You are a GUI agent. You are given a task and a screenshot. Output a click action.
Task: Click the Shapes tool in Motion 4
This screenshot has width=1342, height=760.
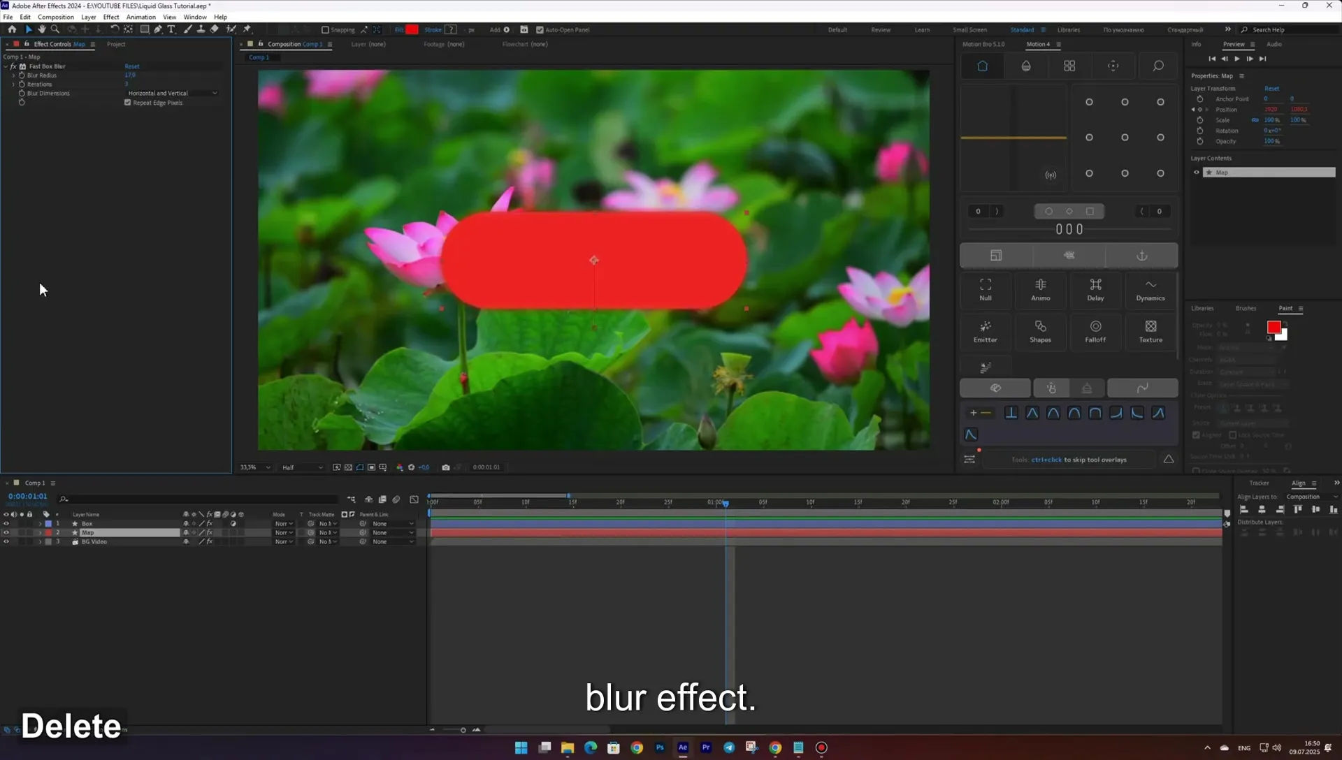(1041, 331)
